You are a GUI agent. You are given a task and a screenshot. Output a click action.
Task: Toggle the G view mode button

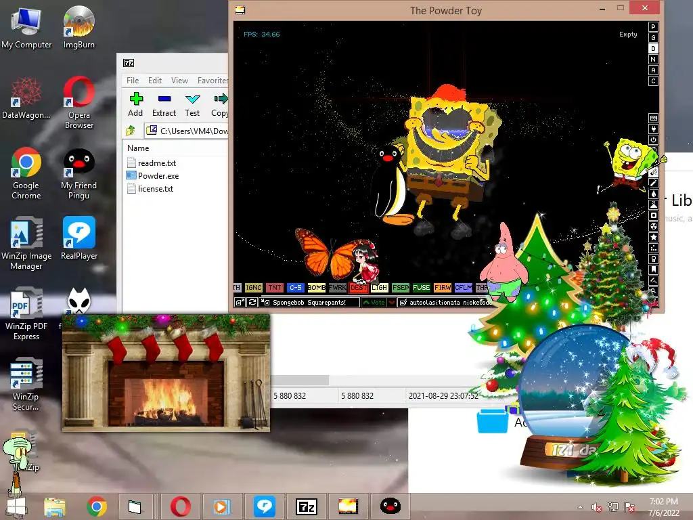[x=653, y=38]
